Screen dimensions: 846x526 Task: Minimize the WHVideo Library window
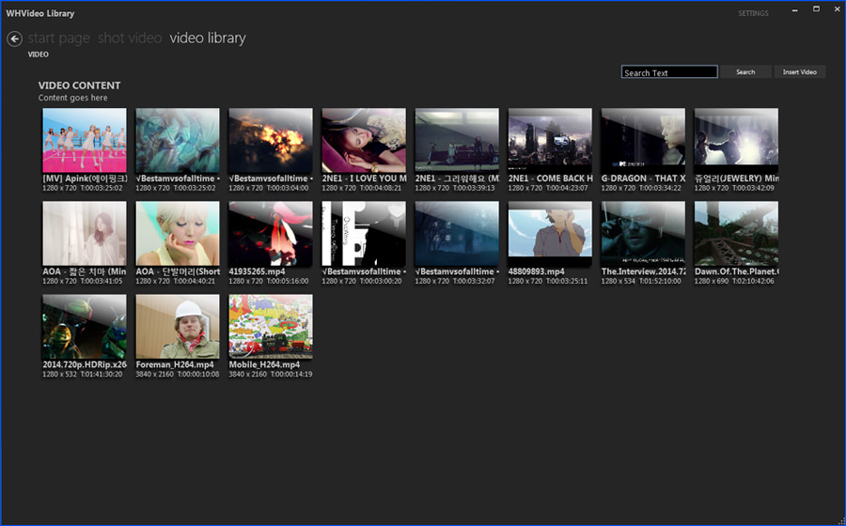tap(795, 9)
